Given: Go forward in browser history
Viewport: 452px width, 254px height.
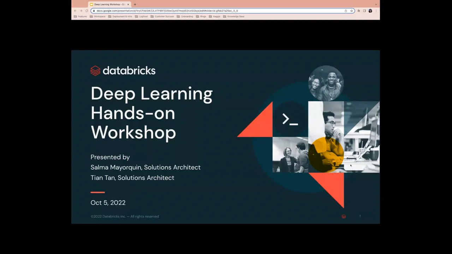Looking at the screenshot, I should [81, 11].
